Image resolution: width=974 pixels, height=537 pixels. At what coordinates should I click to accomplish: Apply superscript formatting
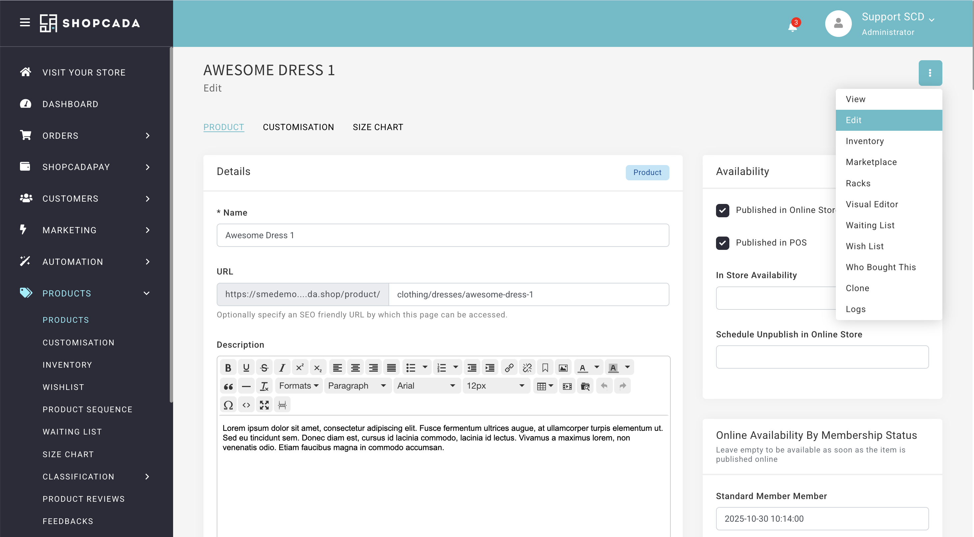(x=300, y=367)
